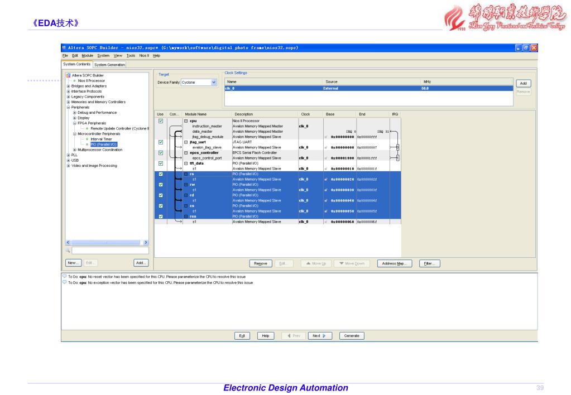Expand the PLL tree node

[x=68, y=155]
